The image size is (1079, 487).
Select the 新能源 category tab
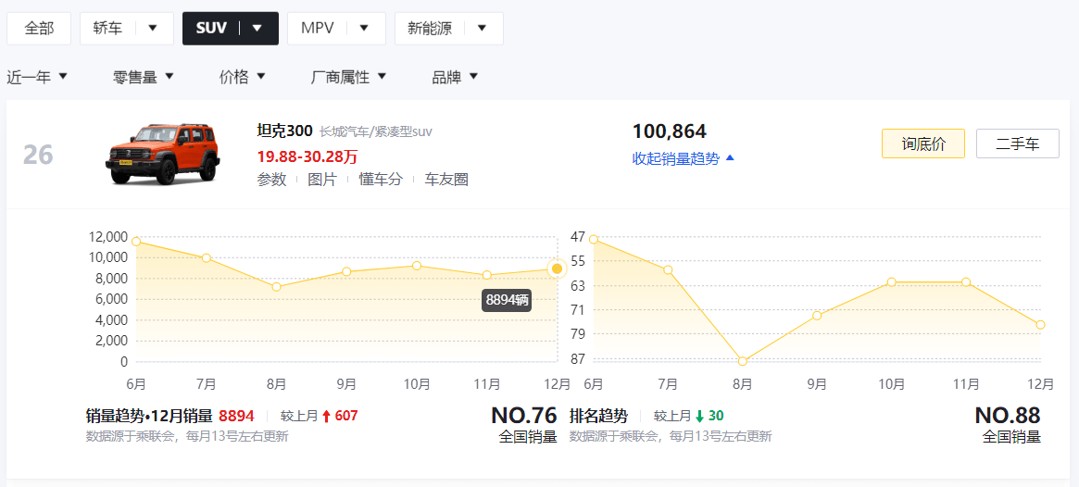coord(430,28)
